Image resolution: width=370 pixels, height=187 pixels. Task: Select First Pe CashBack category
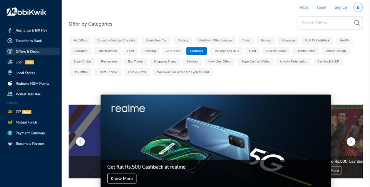[317, 40]
